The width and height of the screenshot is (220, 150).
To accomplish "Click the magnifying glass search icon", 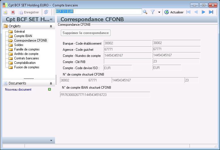I will 145,12.
